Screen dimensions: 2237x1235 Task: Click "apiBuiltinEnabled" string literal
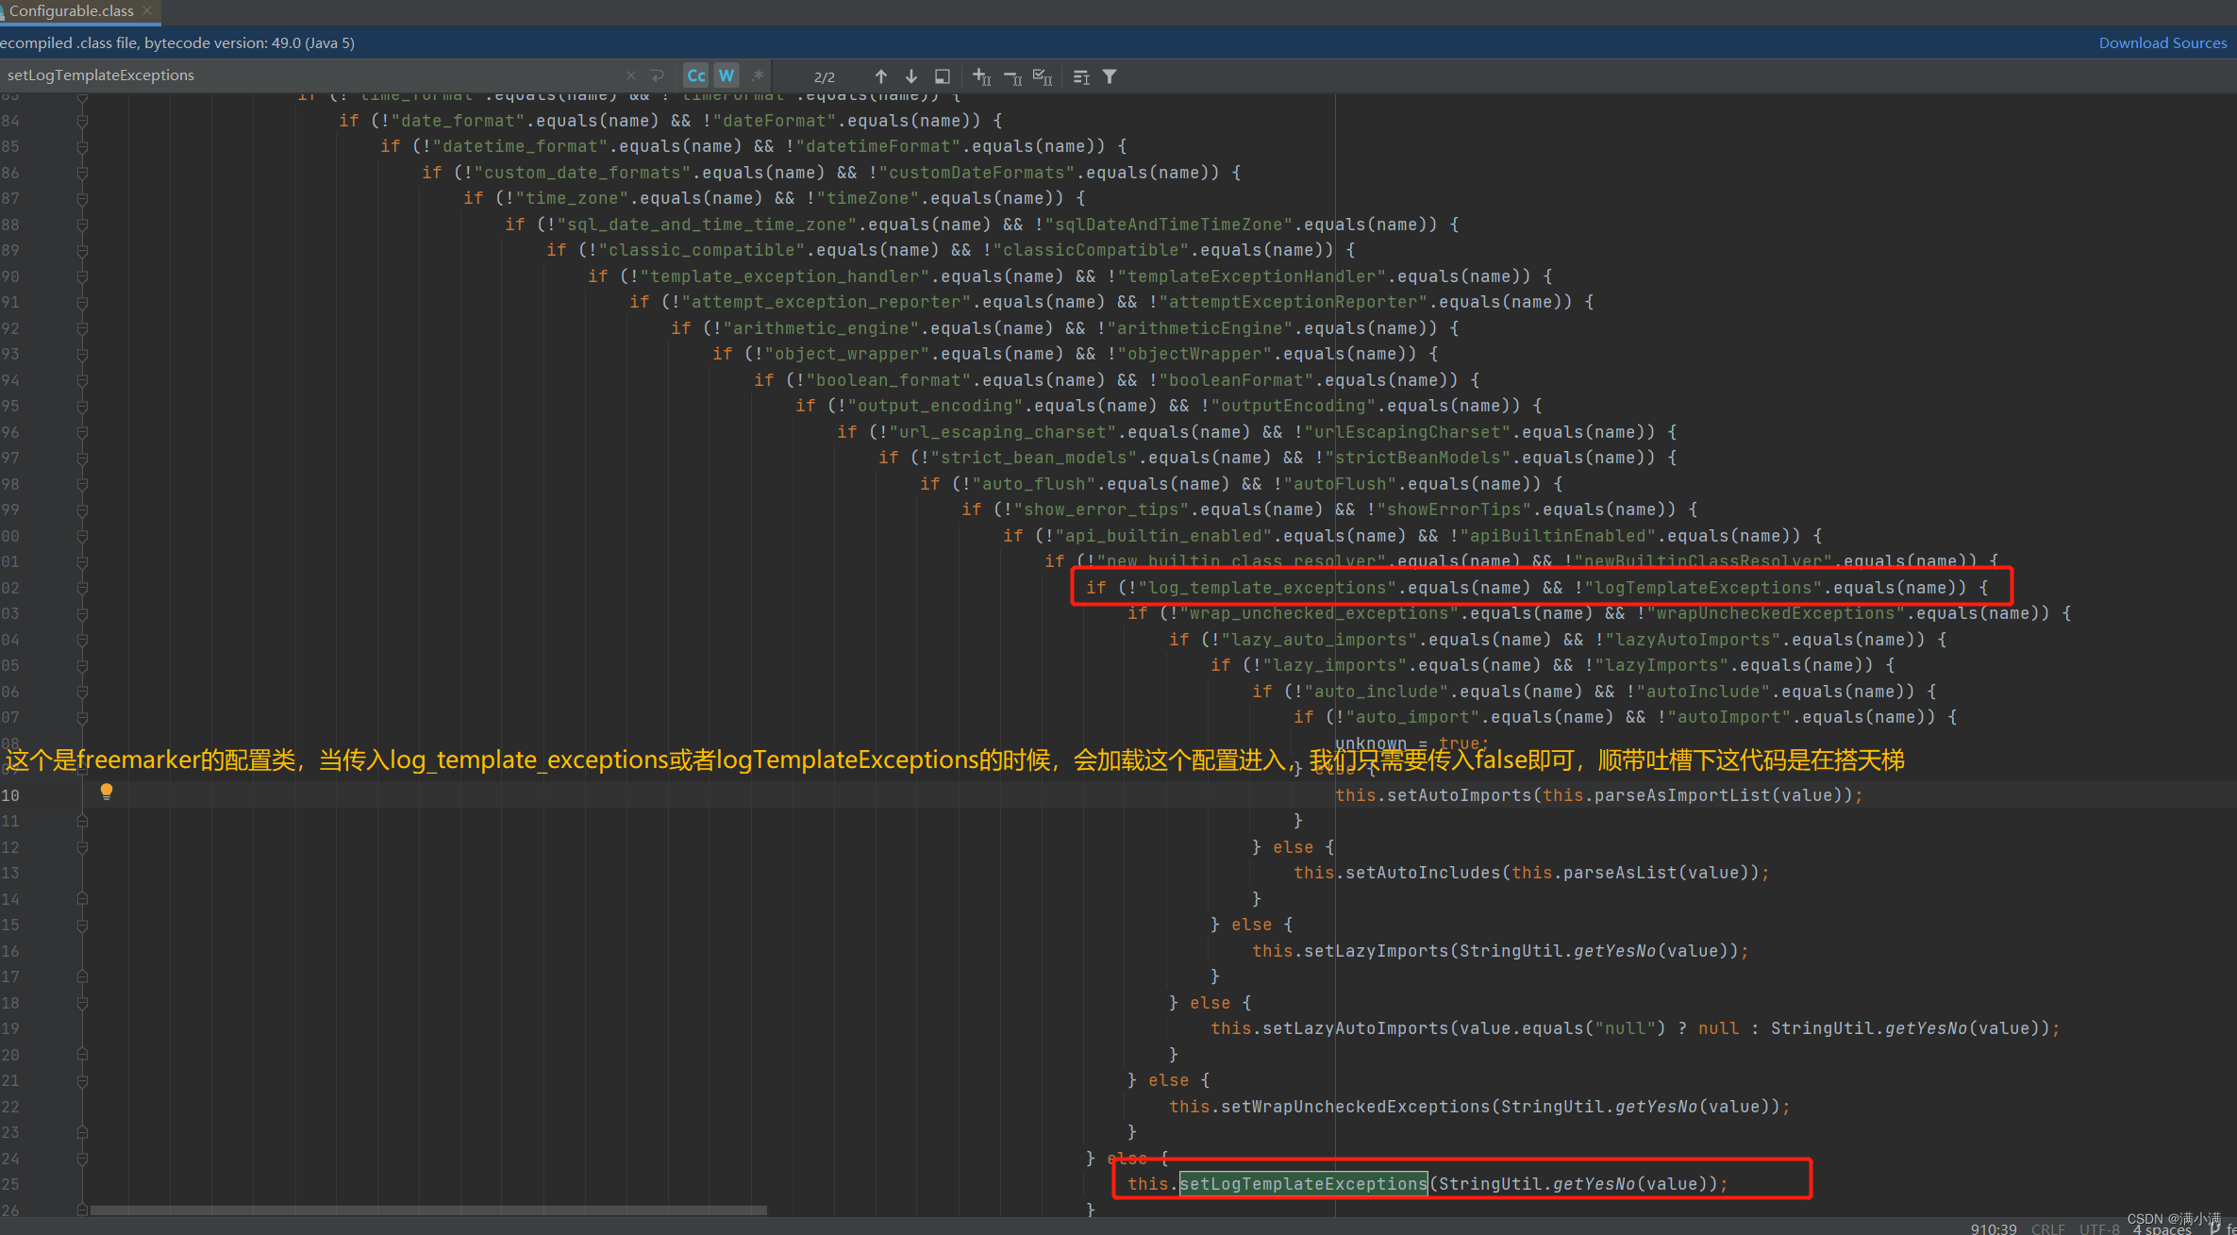1559,536
